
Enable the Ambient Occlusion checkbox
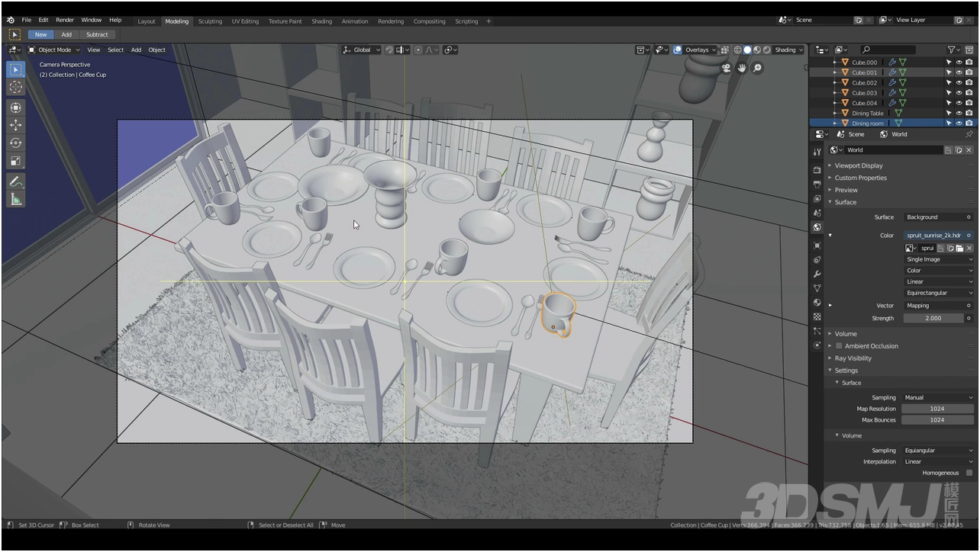(x=839, y=346)
